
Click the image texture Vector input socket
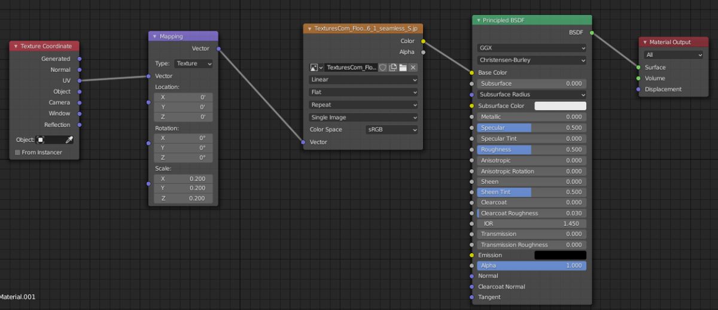[x=303, y=142]
